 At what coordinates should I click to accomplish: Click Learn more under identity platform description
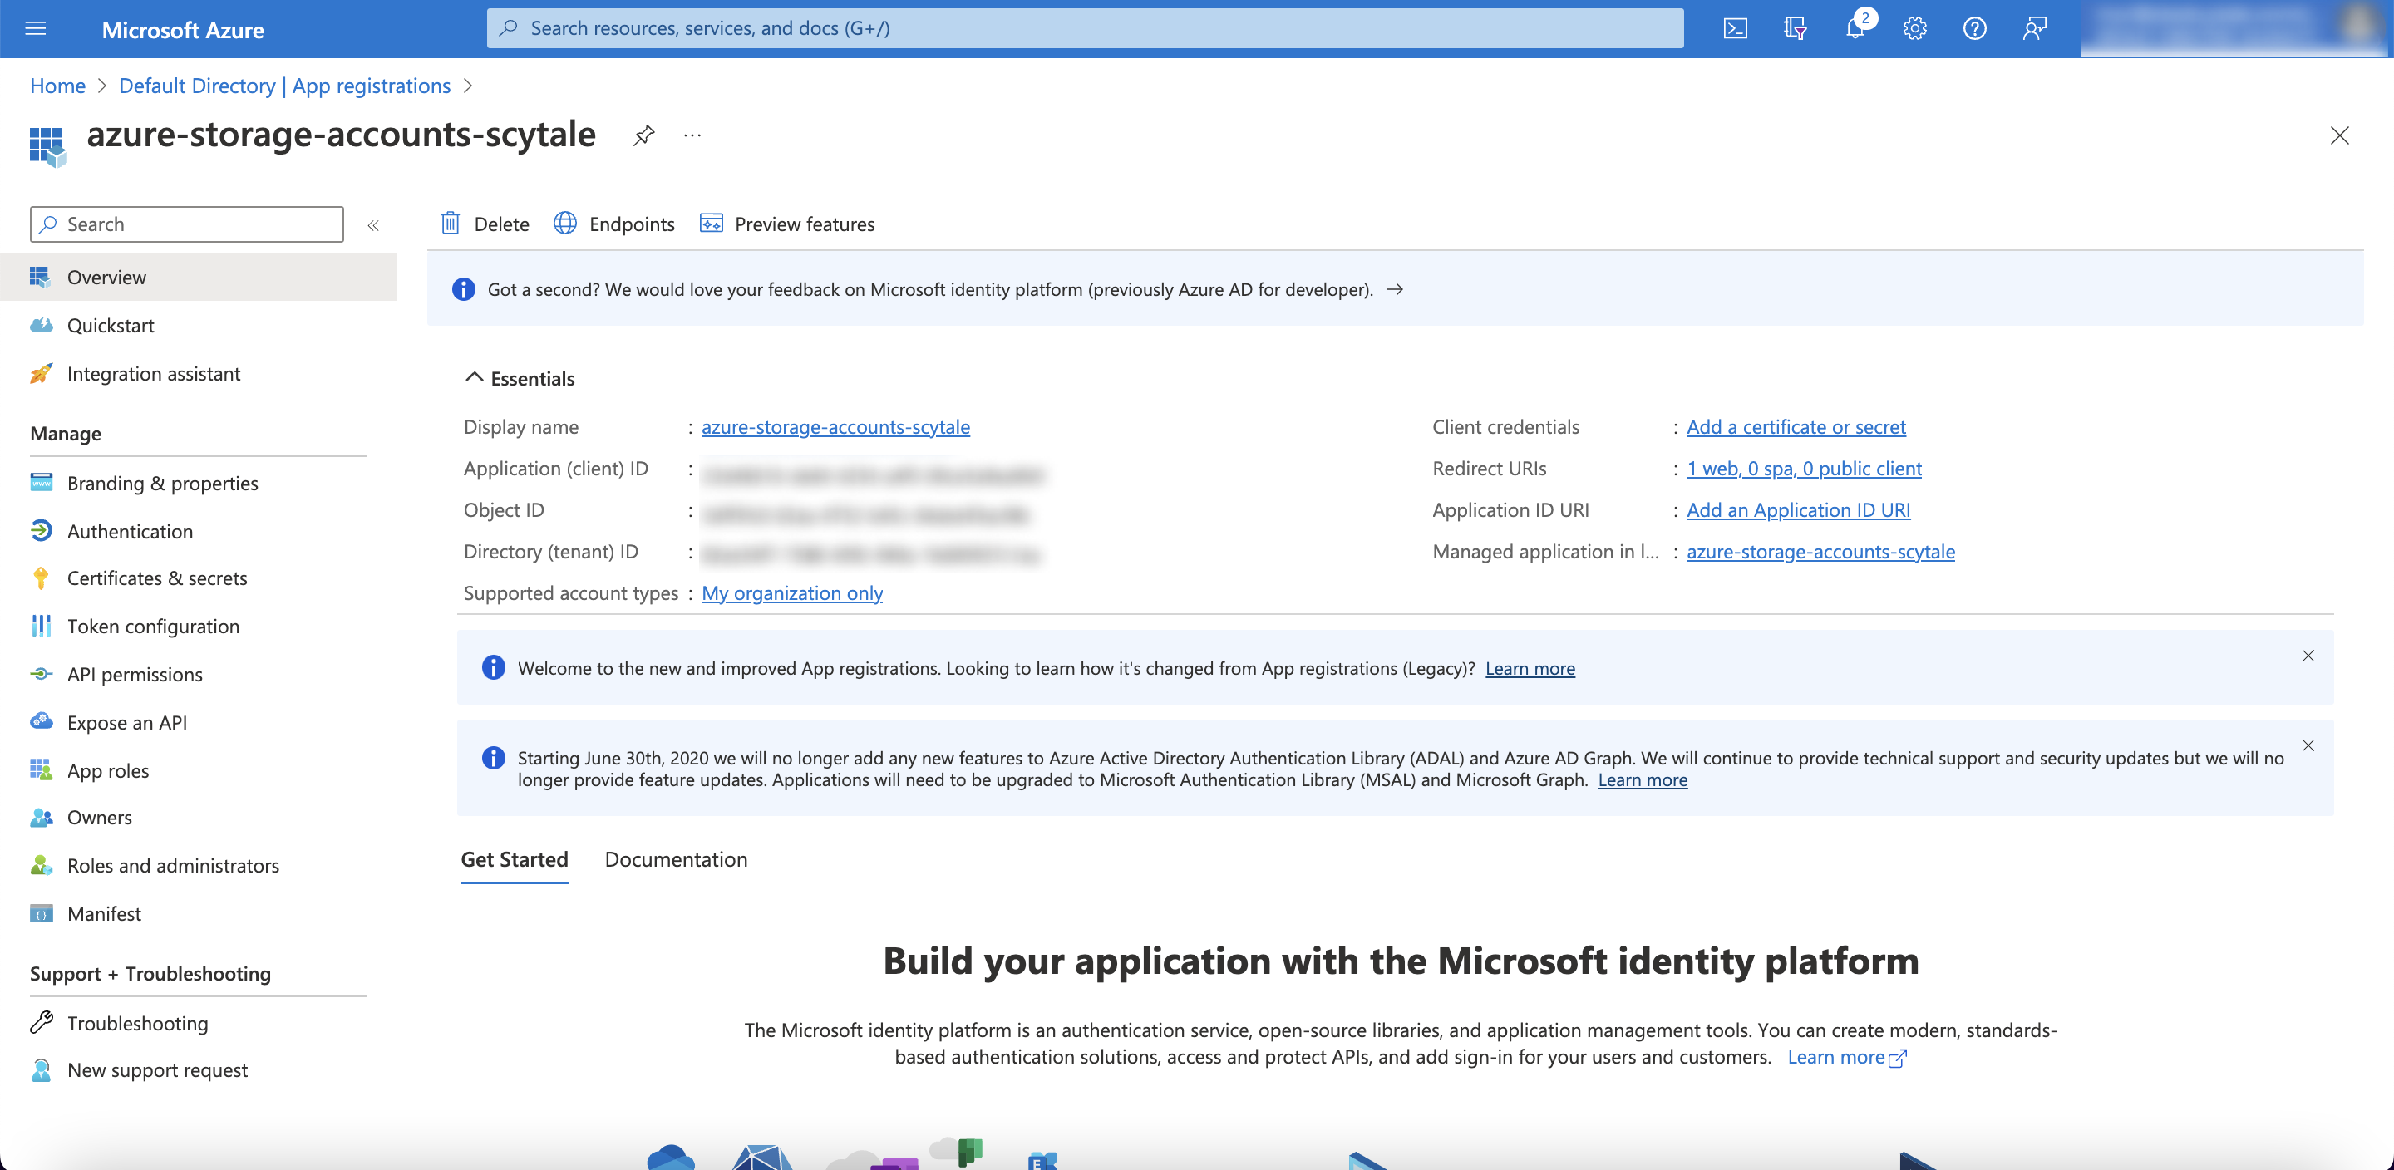(1846, 1058)
